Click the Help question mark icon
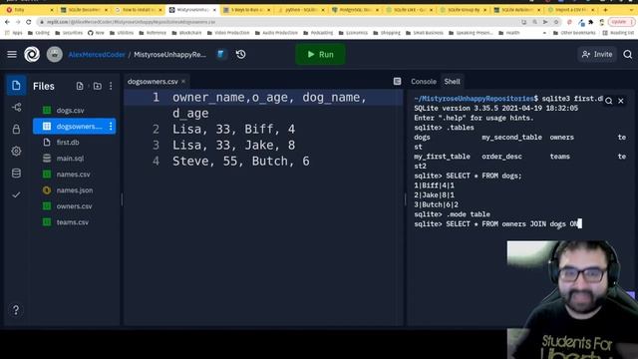Screen dimensions: 638x359 16,310
